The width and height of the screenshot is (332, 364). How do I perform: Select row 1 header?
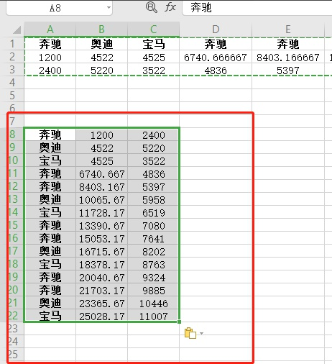pos(12,44)
